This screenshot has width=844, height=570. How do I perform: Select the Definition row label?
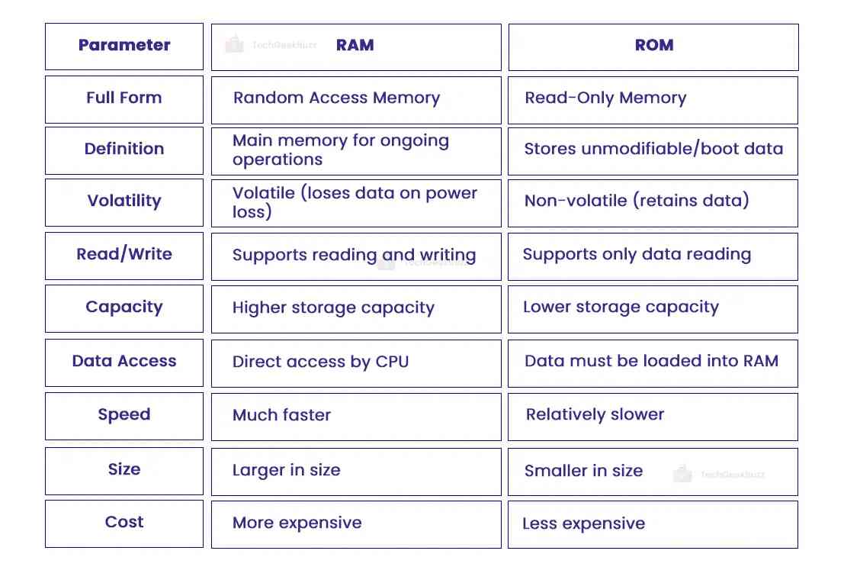pos(124,150)
